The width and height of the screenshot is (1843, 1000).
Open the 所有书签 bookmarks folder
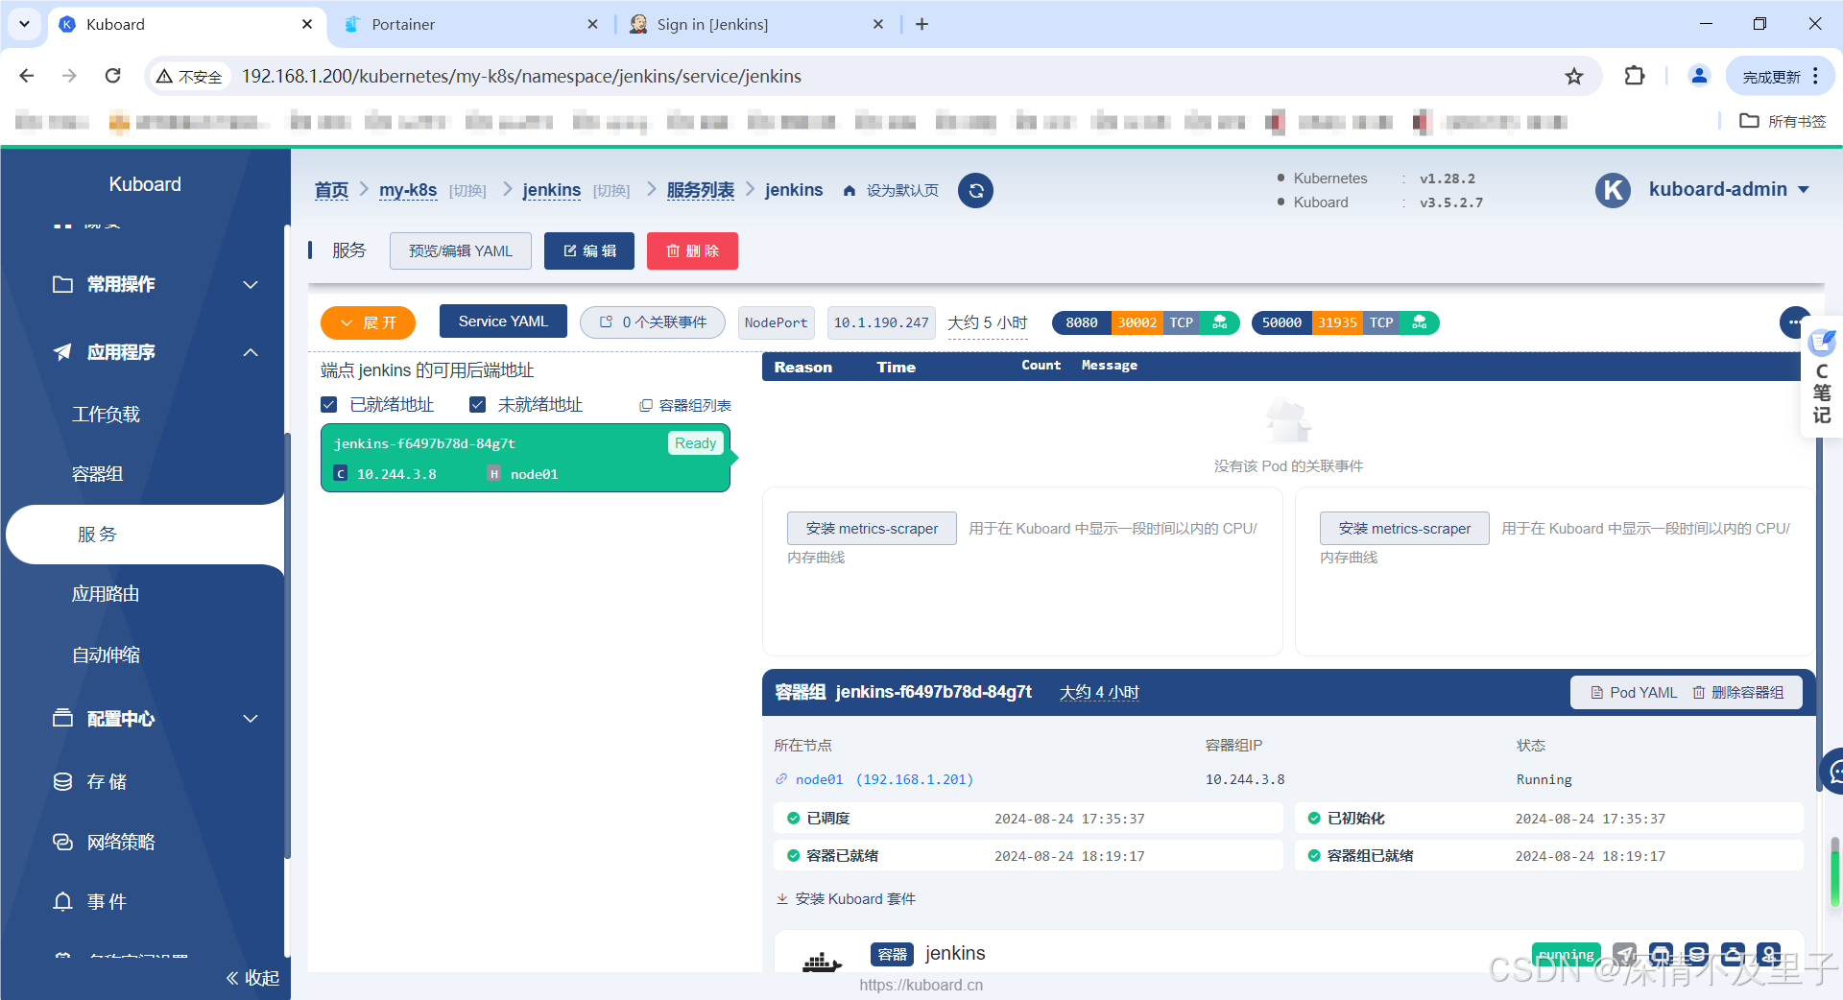point(1783,121)
